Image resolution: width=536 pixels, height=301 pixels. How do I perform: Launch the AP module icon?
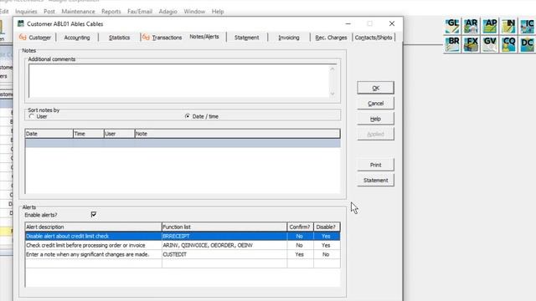tap(490, 26)
